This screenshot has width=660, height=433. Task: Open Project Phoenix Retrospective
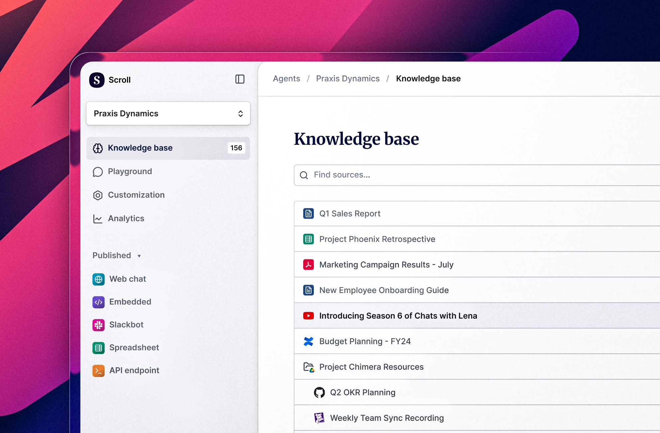click(477, 239)
